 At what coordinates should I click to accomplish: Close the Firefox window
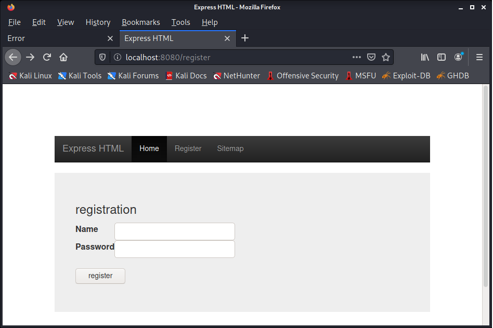coord(484,7)
